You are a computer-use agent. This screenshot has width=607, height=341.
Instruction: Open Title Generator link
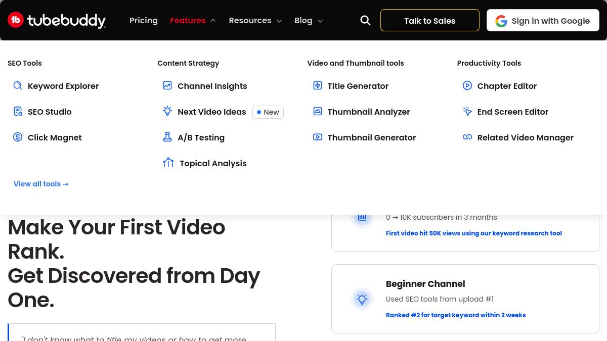coord(358,86)
